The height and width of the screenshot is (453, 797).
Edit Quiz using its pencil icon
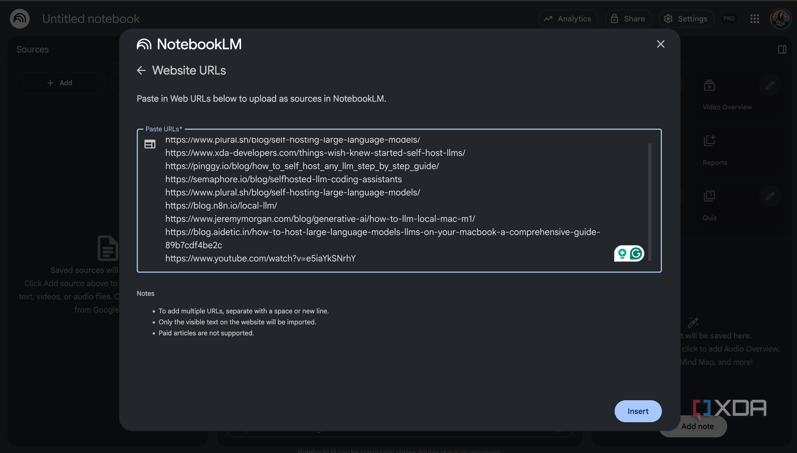(x=770, y=196)
